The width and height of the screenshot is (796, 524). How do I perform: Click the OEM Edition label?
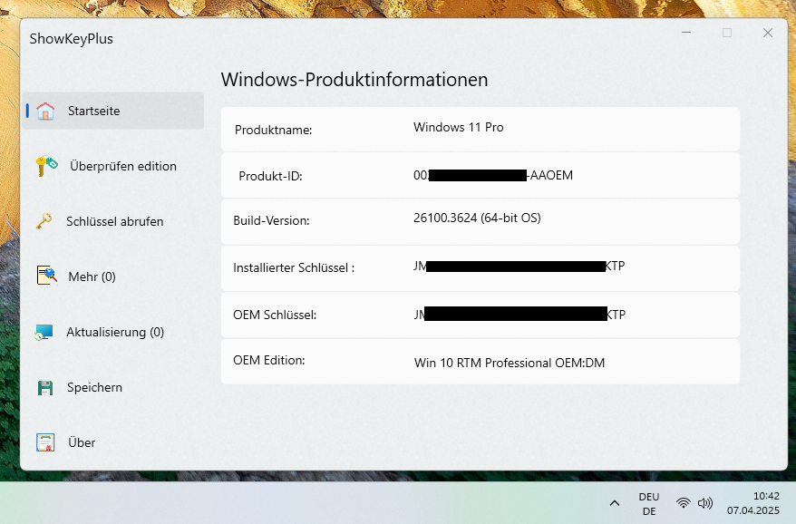pyautogui.click(x=269, y=361)
